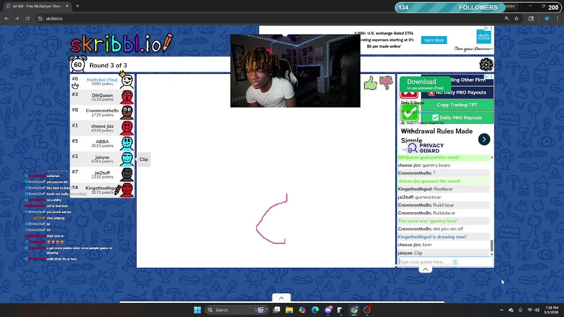
Task: Open a new browser tab
Action: [x=77, y=6]
